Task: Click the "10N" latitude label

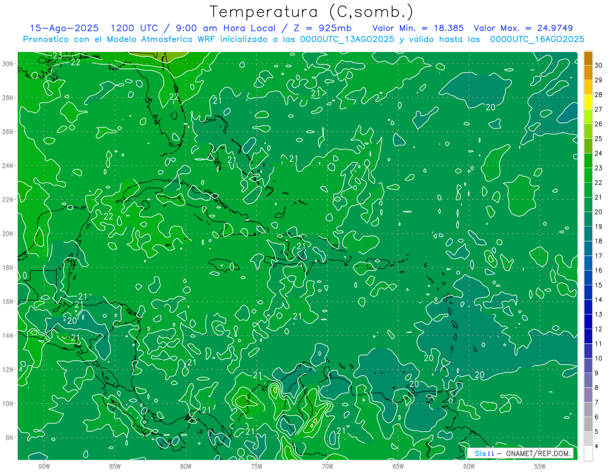Action: pyautogui.click(x=7, y=404)
